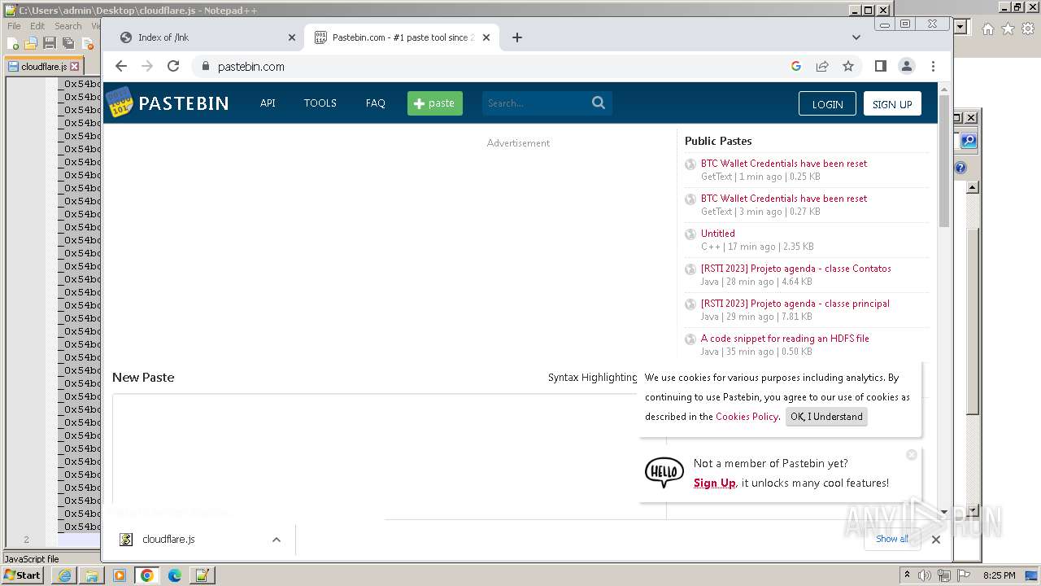Open HDFS file code snippet paste
The image size is (1041, 586).
(x=785, y=339)
